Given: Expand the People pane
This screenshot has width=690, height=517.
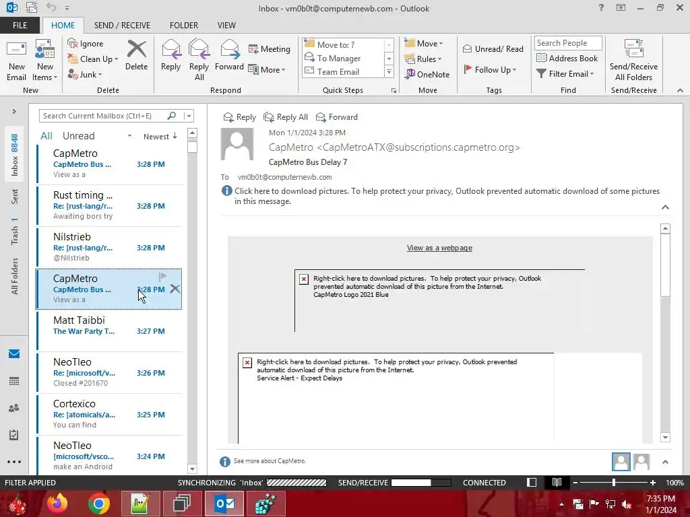Looking at the screenshot, I should (665, 462).
